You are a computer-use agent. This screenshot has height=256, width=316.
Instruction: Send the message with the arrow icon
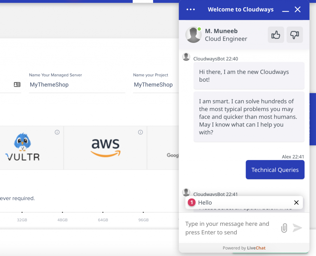(x=297, y=228)
